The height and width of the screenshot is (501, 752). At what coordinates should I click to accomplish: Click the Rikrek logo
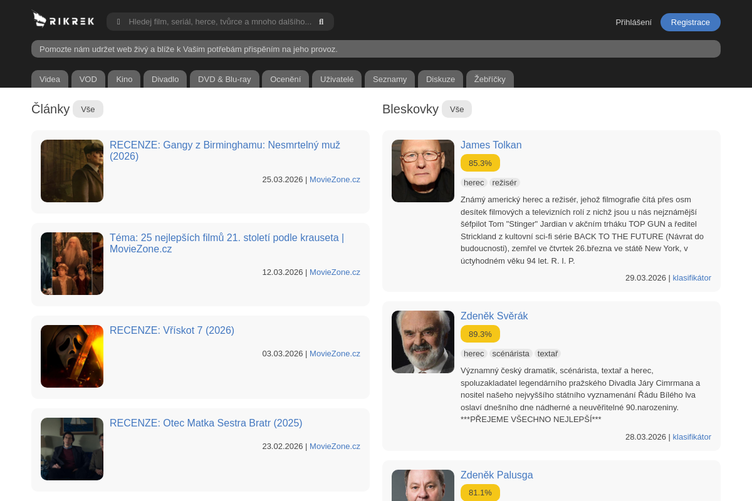pos(63,20)
